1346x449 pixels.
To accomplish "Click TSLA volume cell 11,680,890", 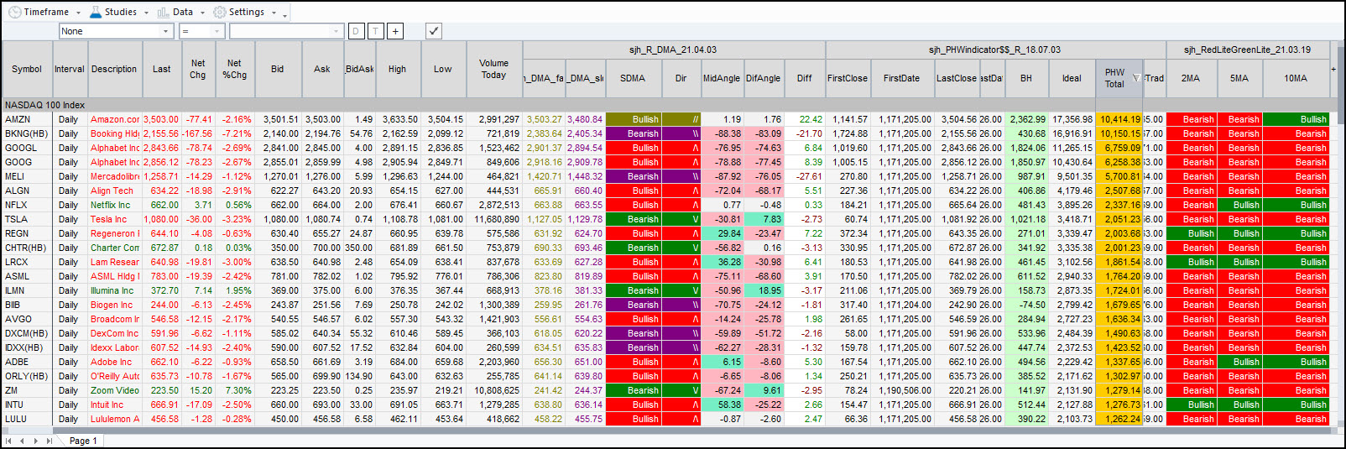I will (494, 219).
